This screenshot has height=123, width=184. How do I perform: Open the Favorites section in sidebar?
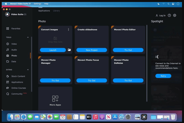pyautogui.click(x=13, y=28)
